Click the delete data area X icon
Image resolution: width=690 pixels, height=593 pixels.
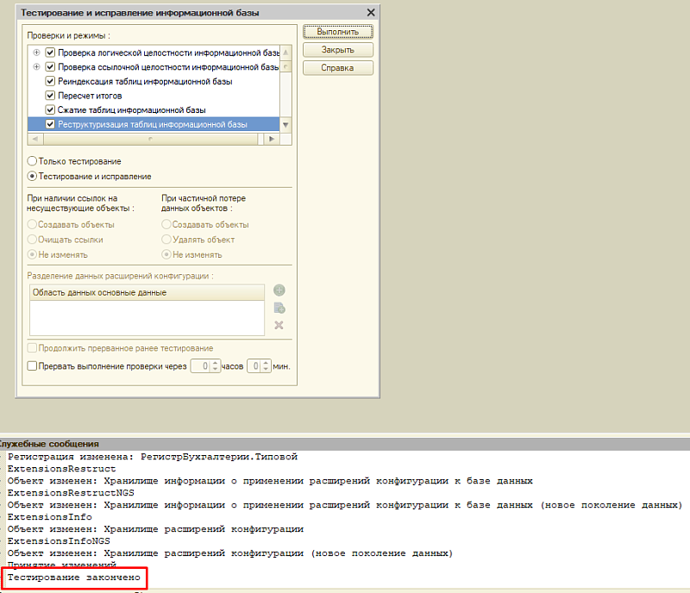279,325
